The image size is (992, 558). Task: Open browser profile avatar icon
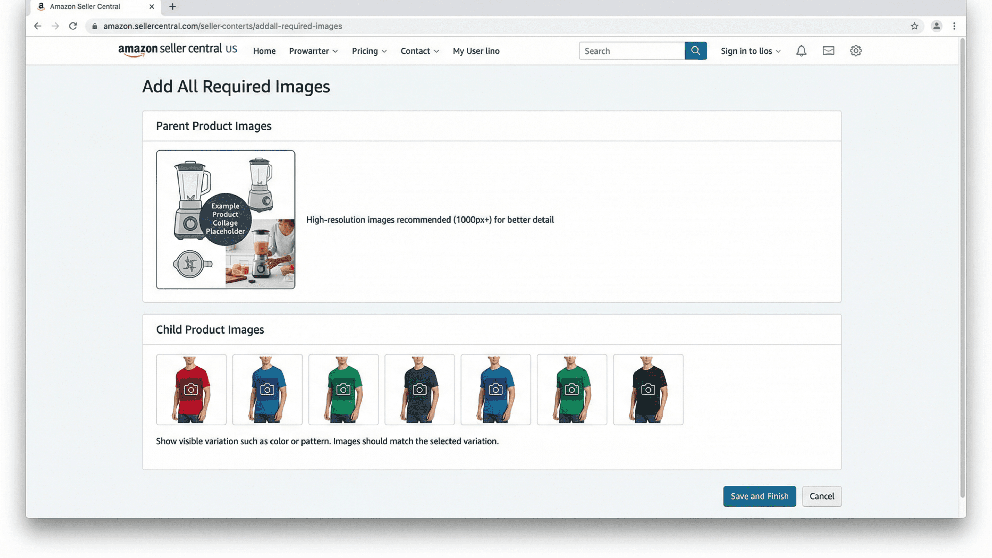pos(936,26)
